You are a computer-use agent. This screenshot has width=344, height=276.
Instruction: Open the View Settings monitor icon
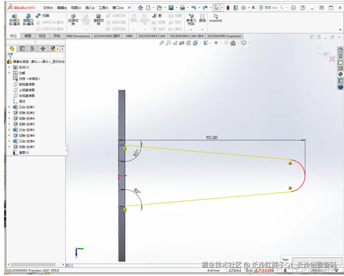click(x=244, y=43)
